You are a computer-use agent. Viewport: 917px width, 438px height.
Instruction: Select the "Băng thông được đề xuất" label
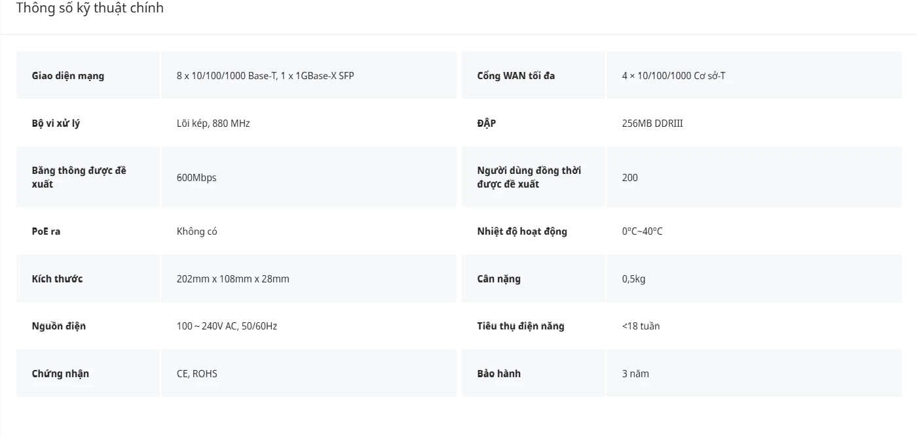pos(79,177)
